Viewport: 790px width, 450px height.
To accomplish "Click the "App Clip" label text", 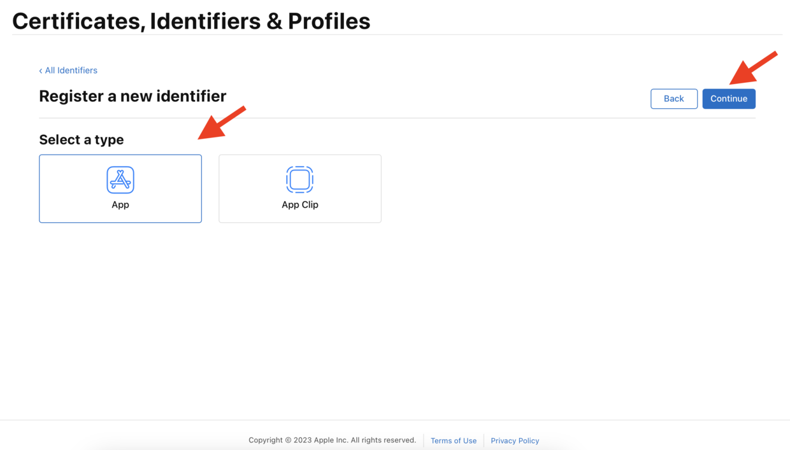I will tap(300, 204).
